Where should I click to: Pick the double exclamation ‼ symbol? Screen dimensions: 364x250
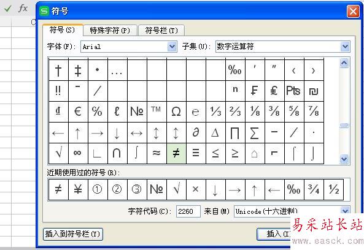pyautogui.click(x=58, y=91)
